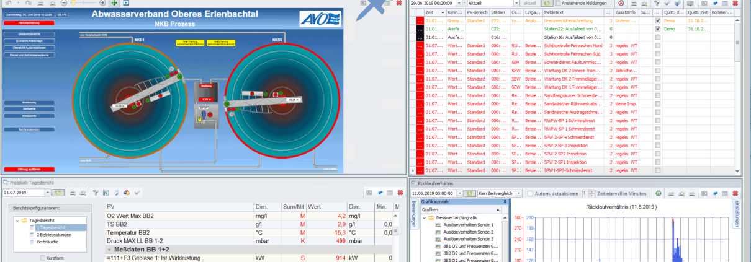Click filter funnel icon in Protokoll toolbar
Viewport: 751px width, 262px height.
click(x=96, y=193)
